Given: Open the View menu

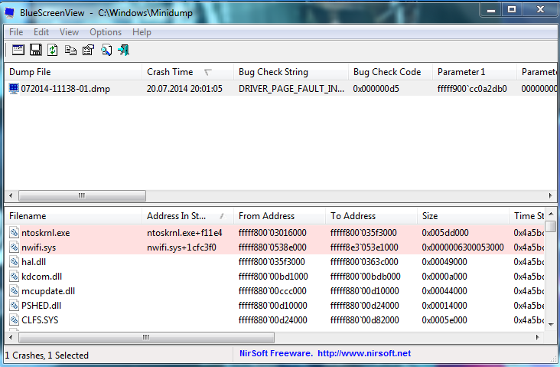Looking at the screenshot, I should [x=69, y=32].
